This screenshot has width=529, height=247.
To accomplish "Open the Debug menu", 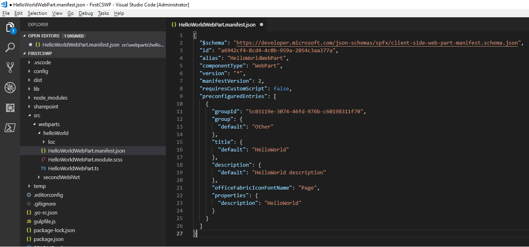I will coord(86,13).
